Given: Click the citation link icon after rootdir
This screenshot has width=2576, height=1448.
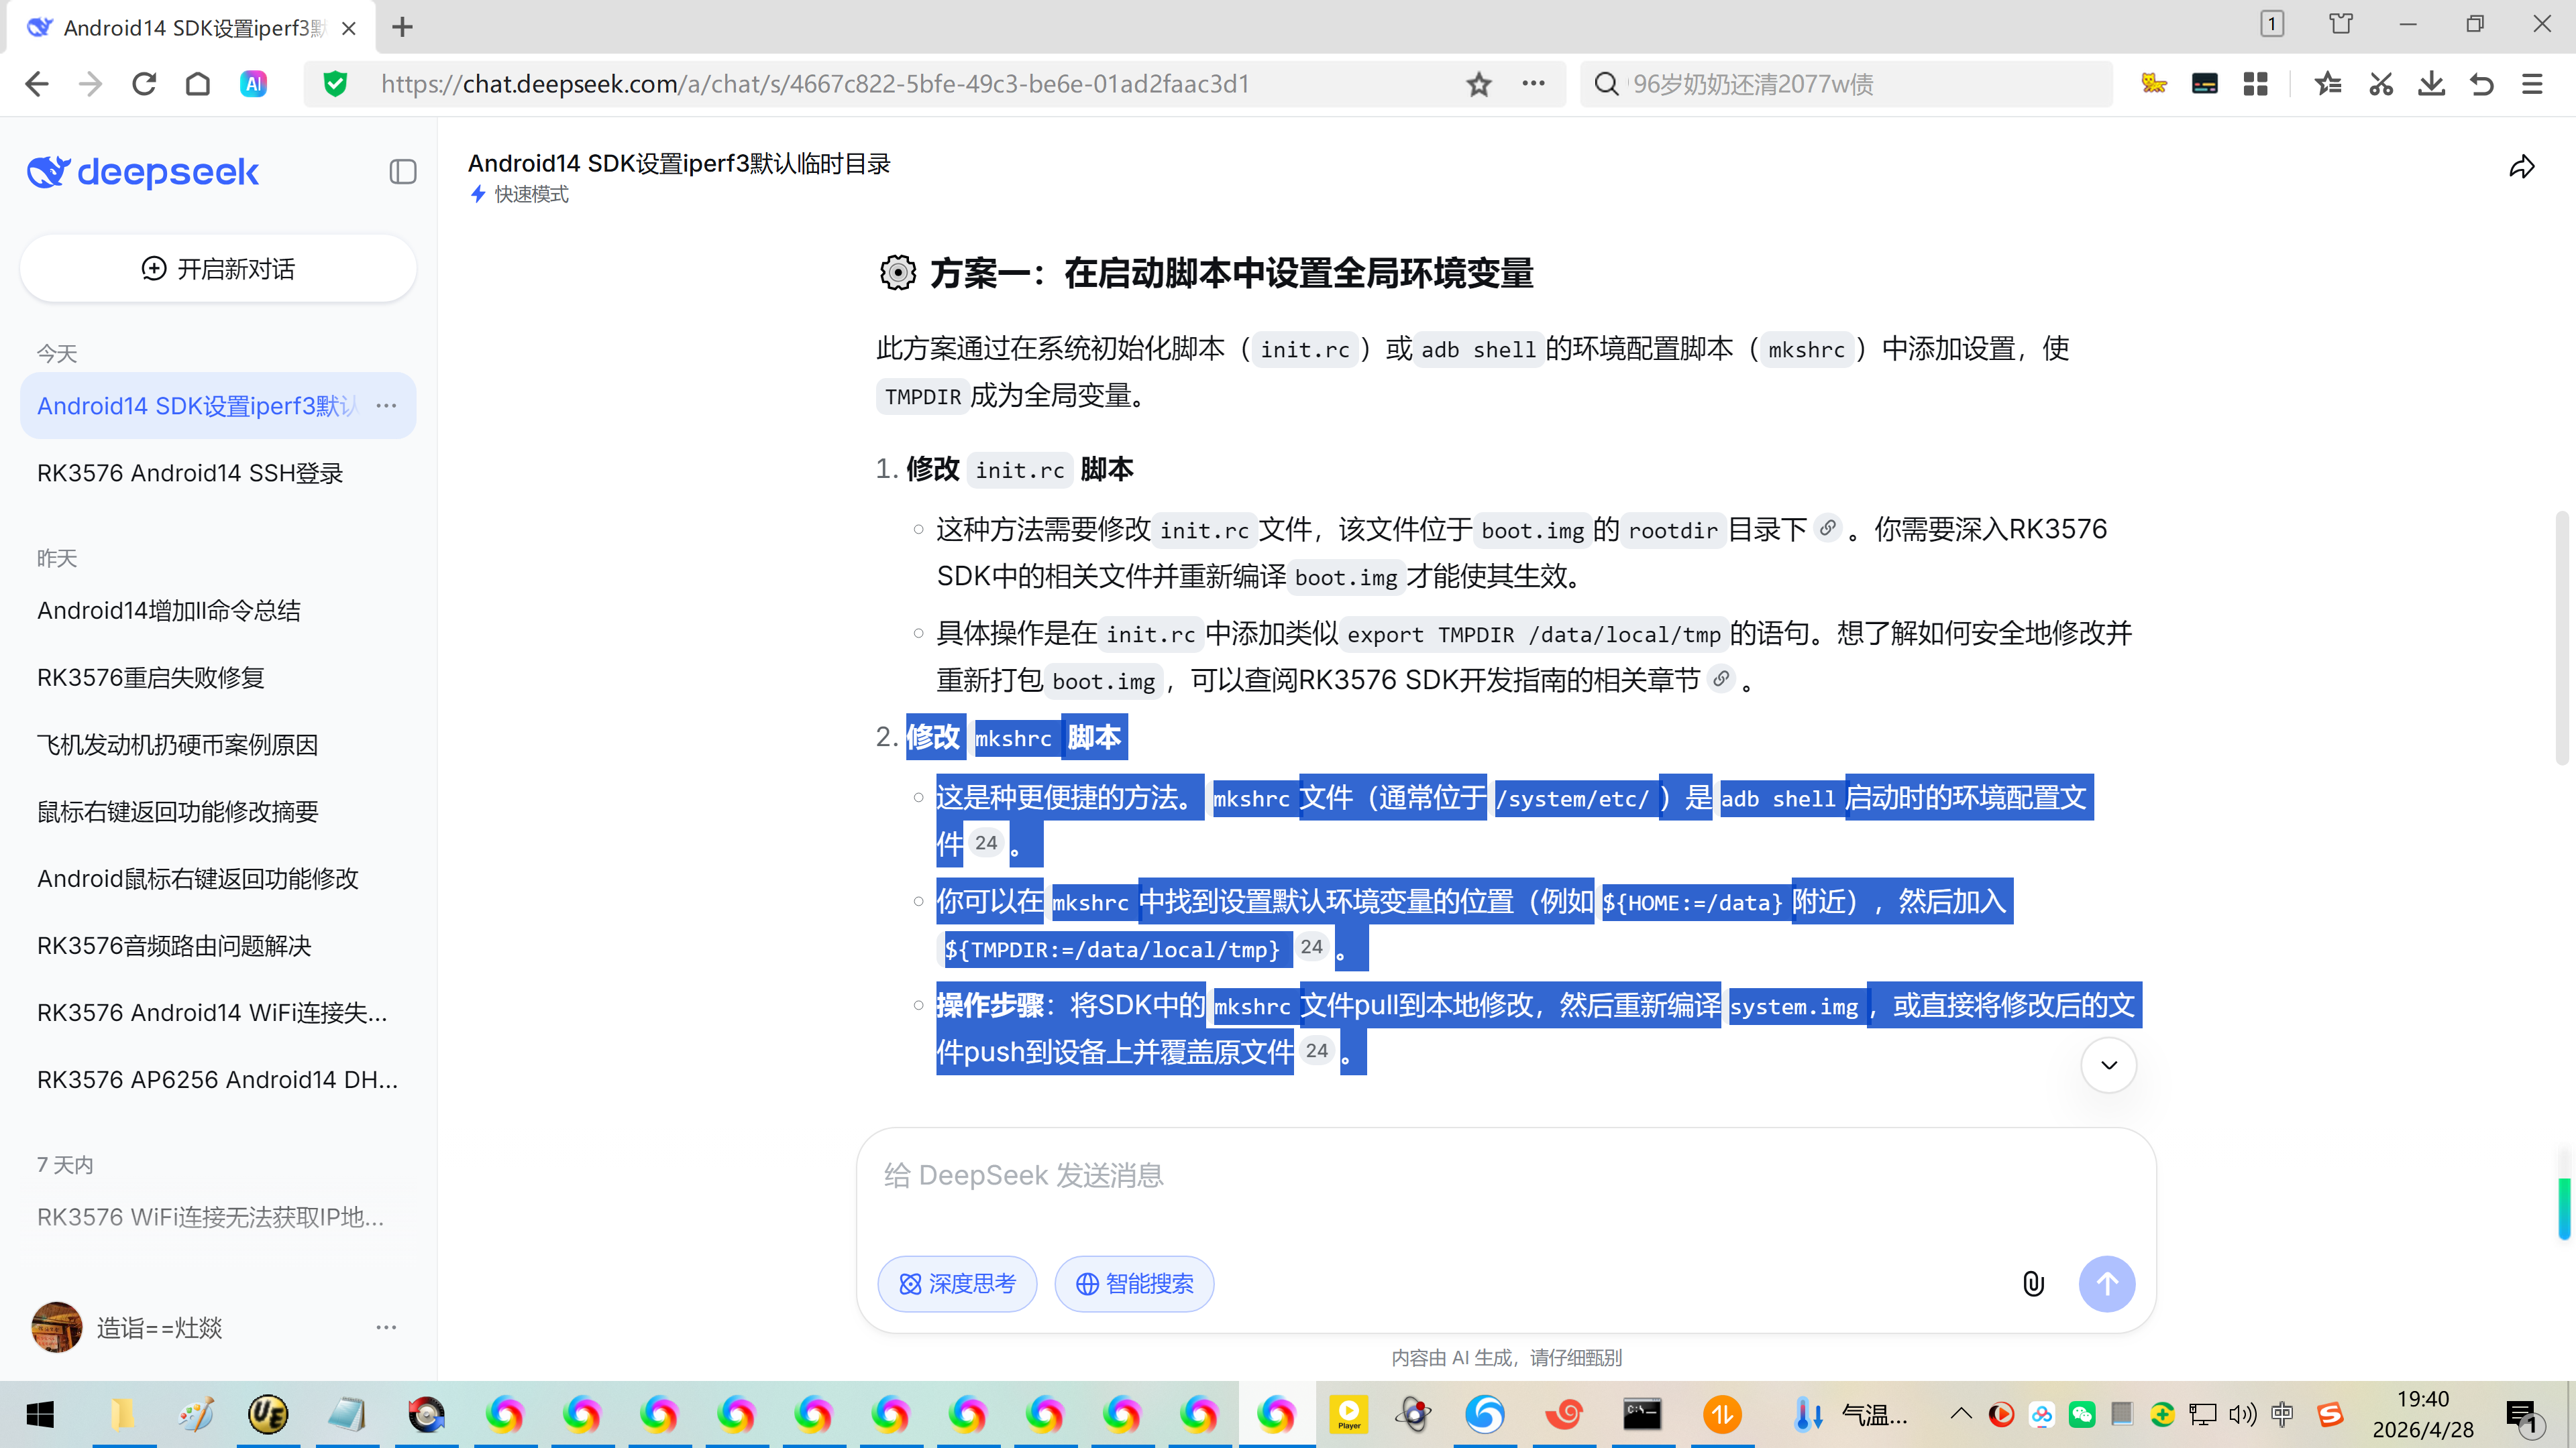Looking at the screenshot, I should click(x=1827, y=528).
